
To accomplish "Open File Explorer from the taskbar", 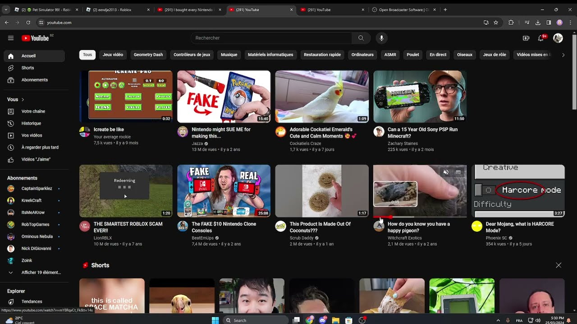I will [335, 320].
